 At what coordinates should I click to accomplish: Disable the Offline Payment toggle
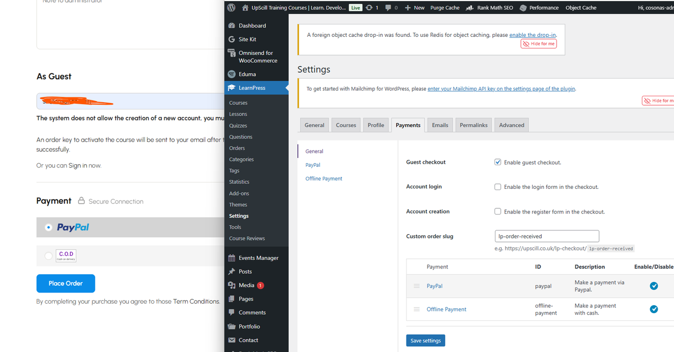point(653,309)
